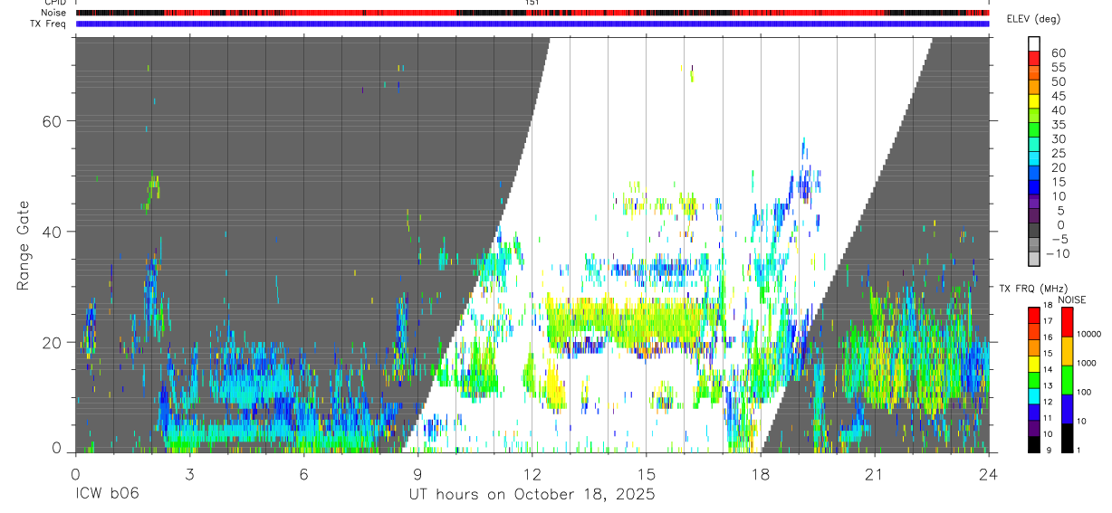Click the 6 tick on UT hours axis
The height and width of the screenshot is (513, 1112).
(304, 474)
